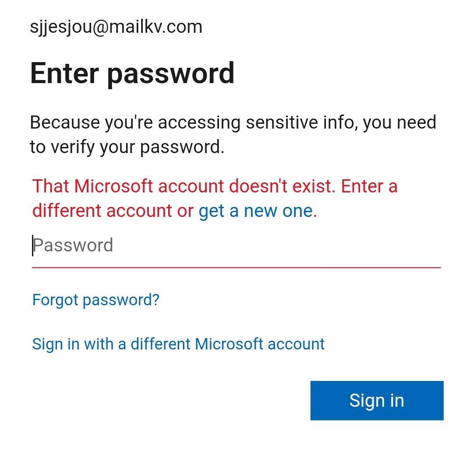Click the 'accessing sensitive info' description paragraph
Image resolution: width=473 pixels, height=454 pixels.
coord(233,135)
